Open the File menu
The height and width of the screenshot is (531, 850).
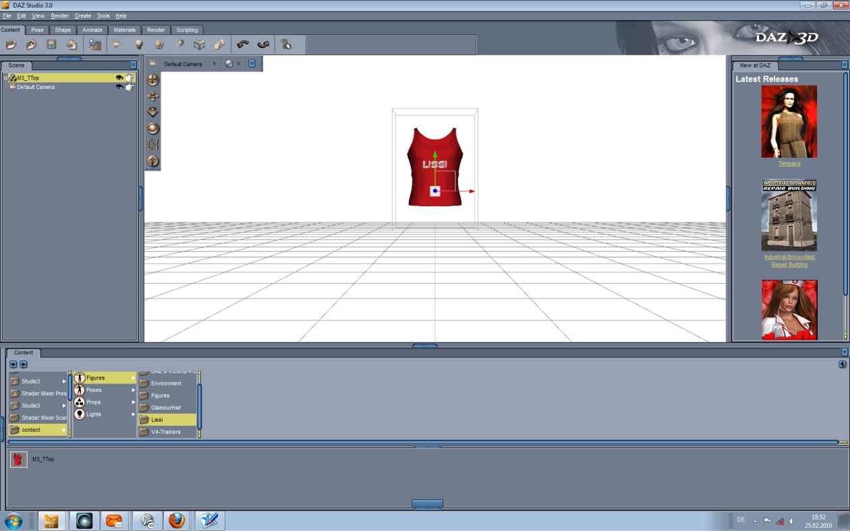[x=7, y=15]
